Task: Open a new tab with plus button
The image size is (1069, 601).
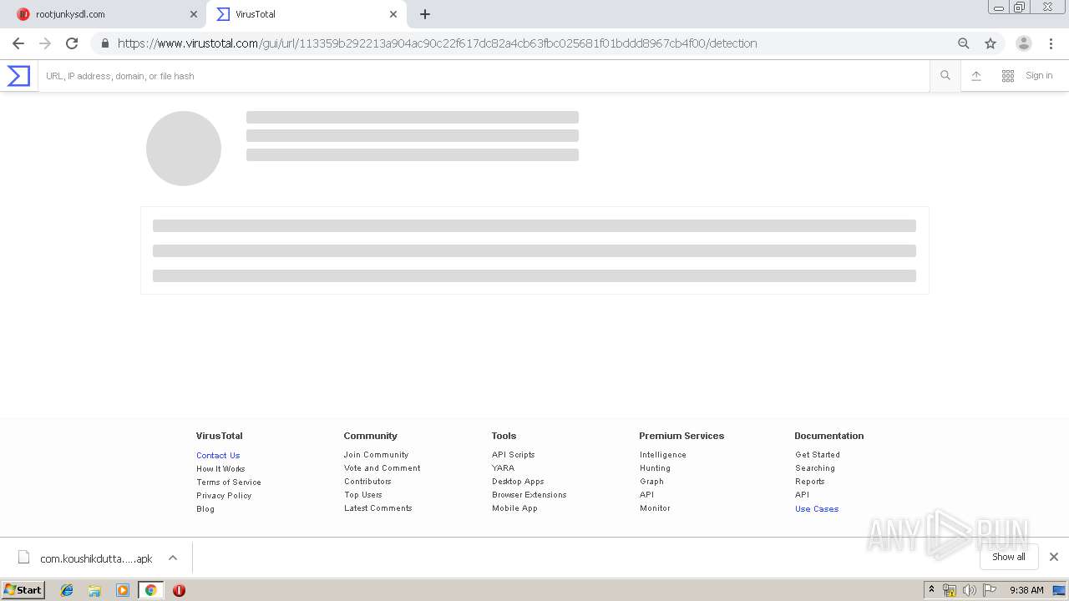Action: (425, 14)
